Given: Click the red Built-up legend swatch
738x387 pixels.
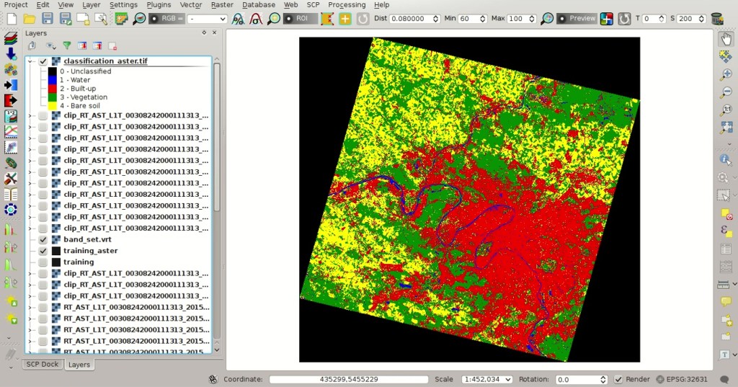Looking at the screenshot, I should tap(52, 89).
